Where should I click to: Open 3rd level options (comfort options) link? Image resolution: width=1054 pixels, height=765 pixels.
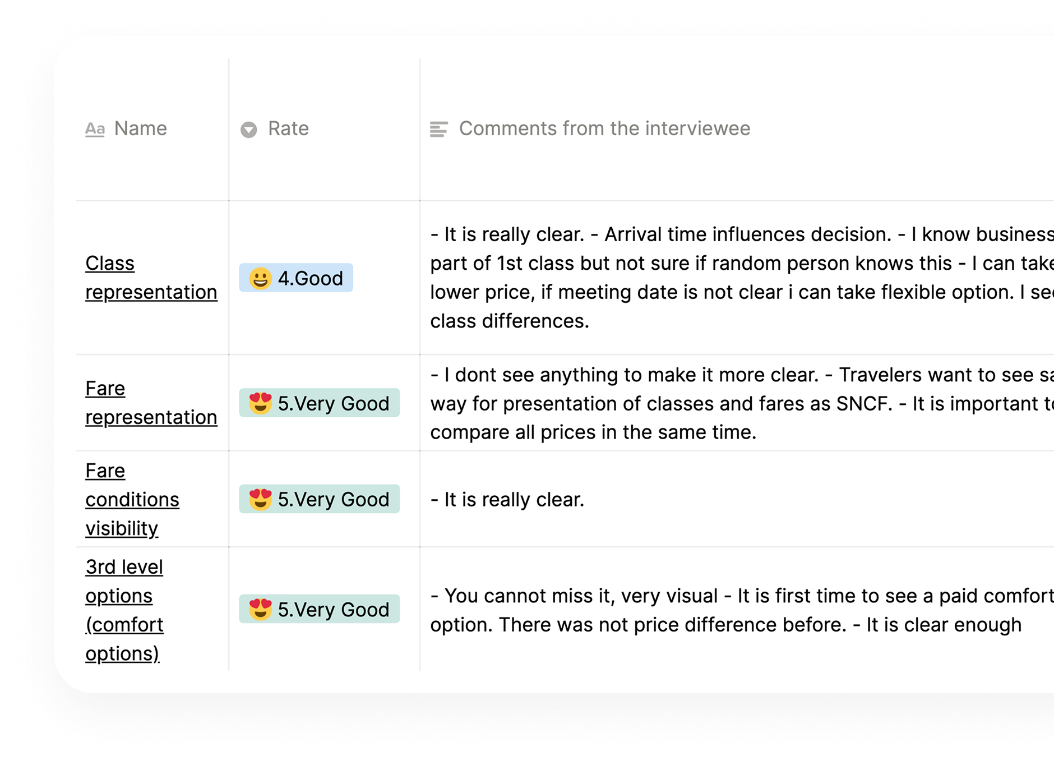(x=124, y=610)
